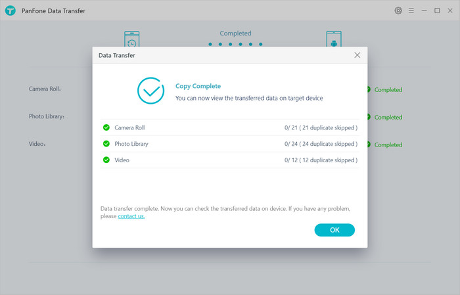The height and width of the screenshot is (295, 460).
Task: Click the green check beside Video
Action: coord(106,160)
